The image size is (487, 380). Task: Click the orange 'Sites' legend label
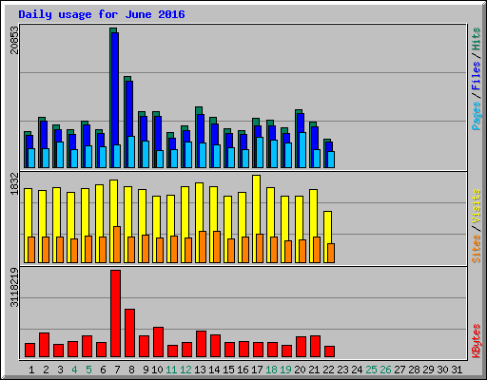477,249
